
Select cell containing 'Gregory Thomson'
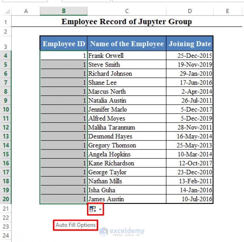point(127,145)
